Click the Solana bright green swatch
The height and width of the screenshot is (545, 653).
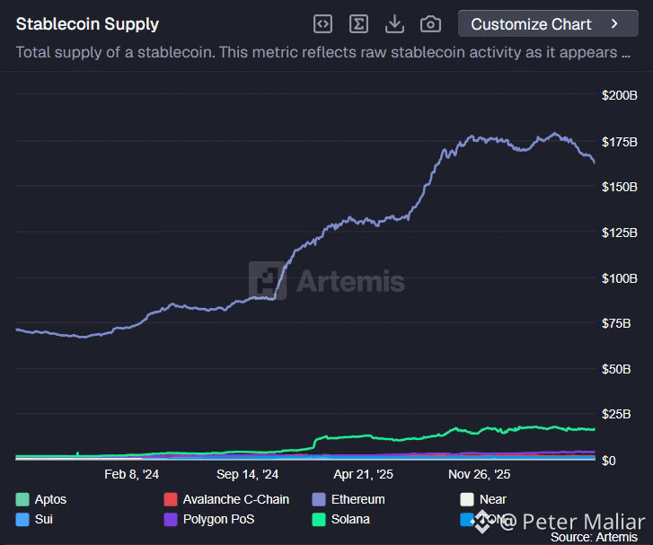[x=319, y=519]
